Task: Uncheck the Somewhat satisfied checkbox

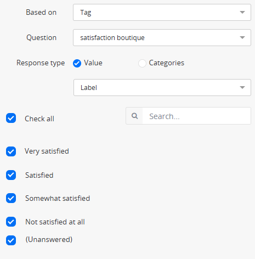Action: (x=11, y=198)
